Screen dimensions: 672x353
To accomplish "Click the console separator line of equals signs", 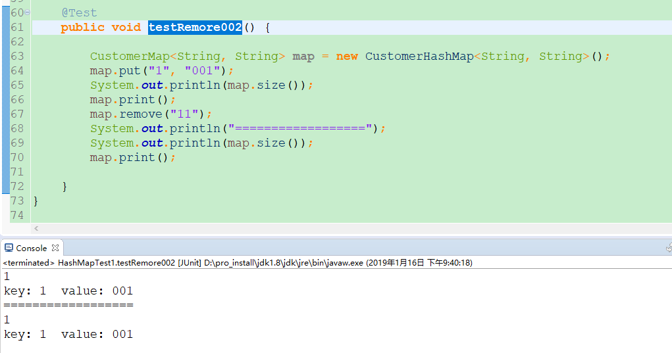I will (68, 305).
